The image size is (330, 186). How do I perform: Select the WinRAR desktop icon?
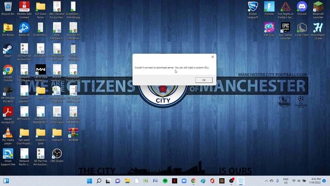73,134
